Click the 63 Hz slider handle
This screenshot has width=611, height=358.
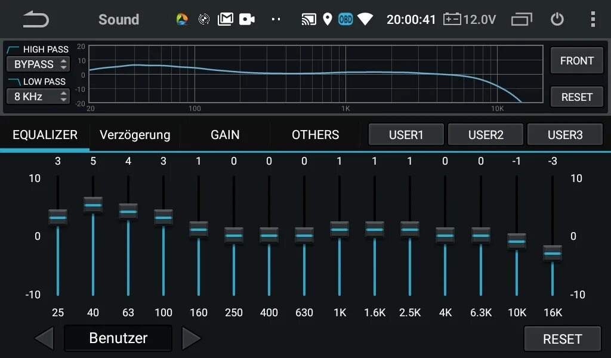[128, 212]
